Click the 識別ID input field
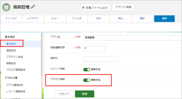This screenshot has width=182, height=99. [101, 59]
